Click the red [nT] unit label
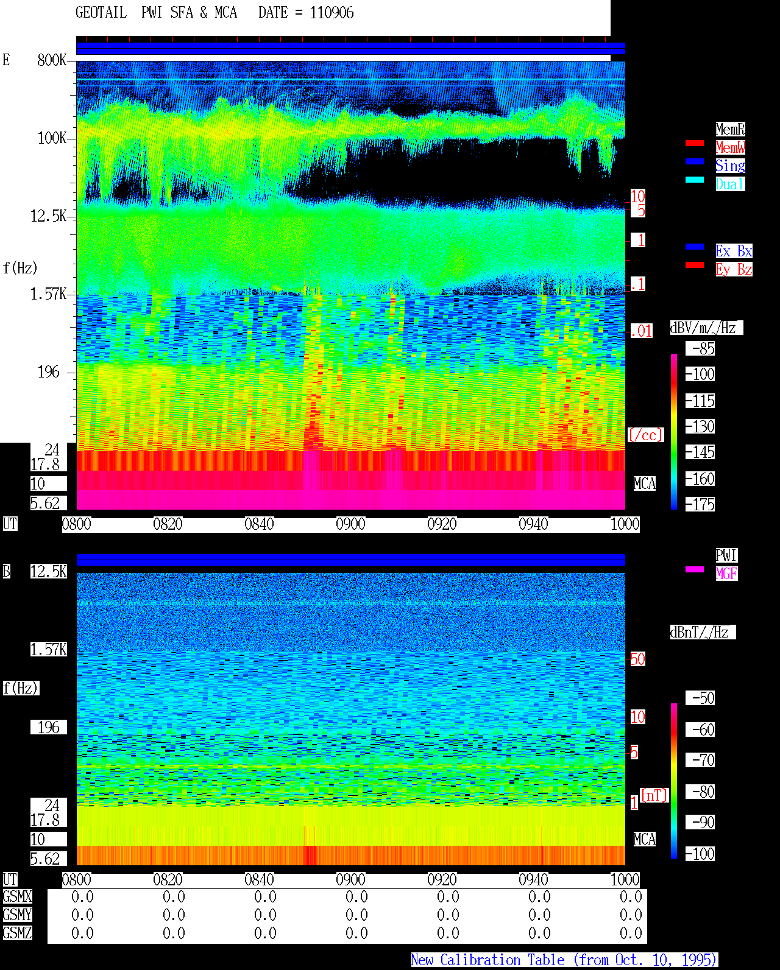Viewport: 780px width, 970px height. pyautogui.click(x=654, y=795)
